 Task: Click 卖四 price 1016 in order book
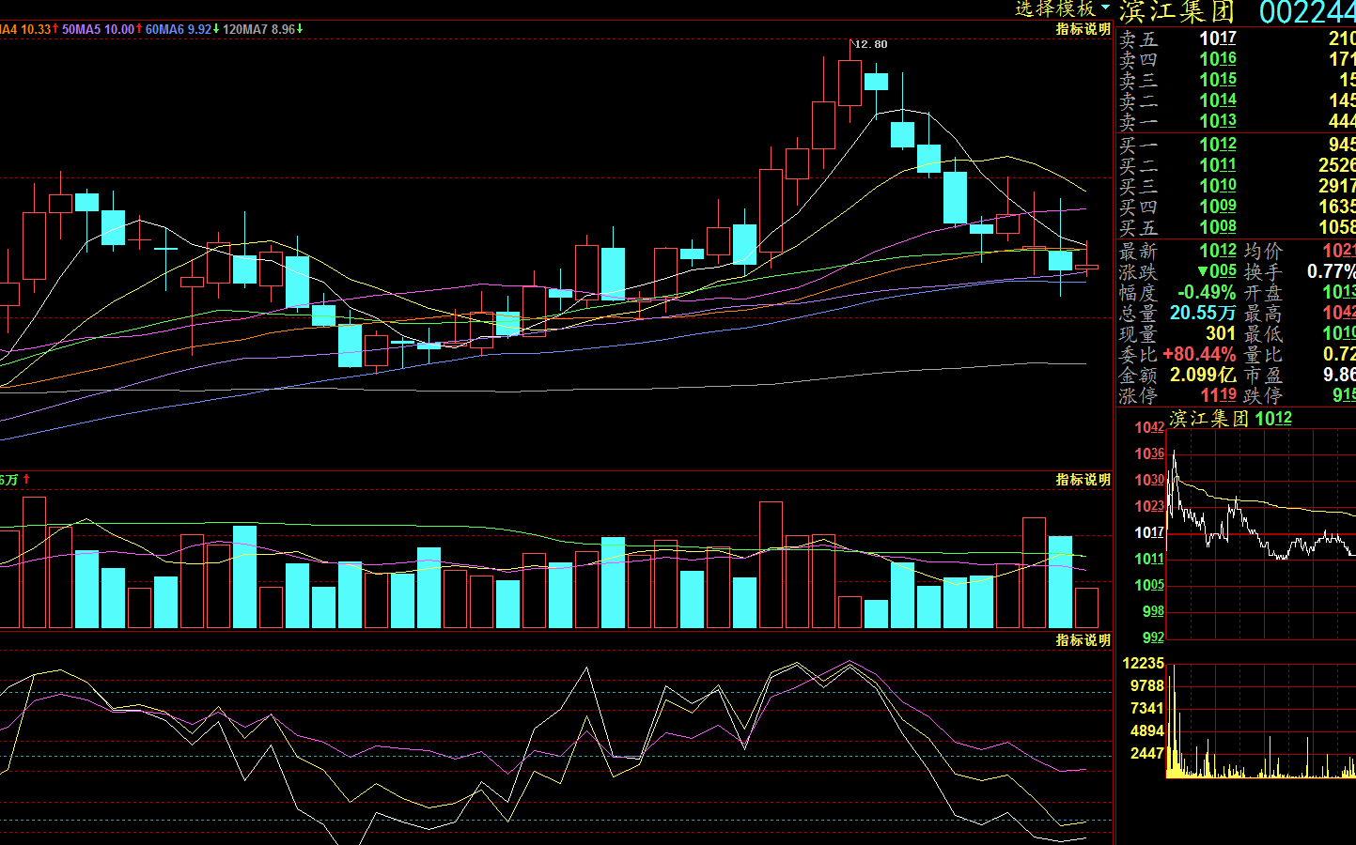[x=1218, y=59]
